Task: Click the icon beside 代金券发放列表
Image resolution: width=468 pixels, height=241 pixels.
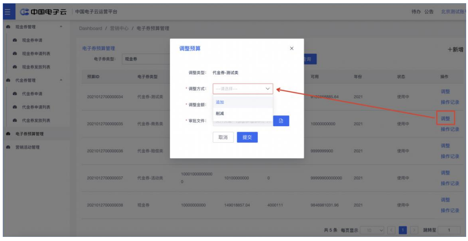Action: coord(15,120)
